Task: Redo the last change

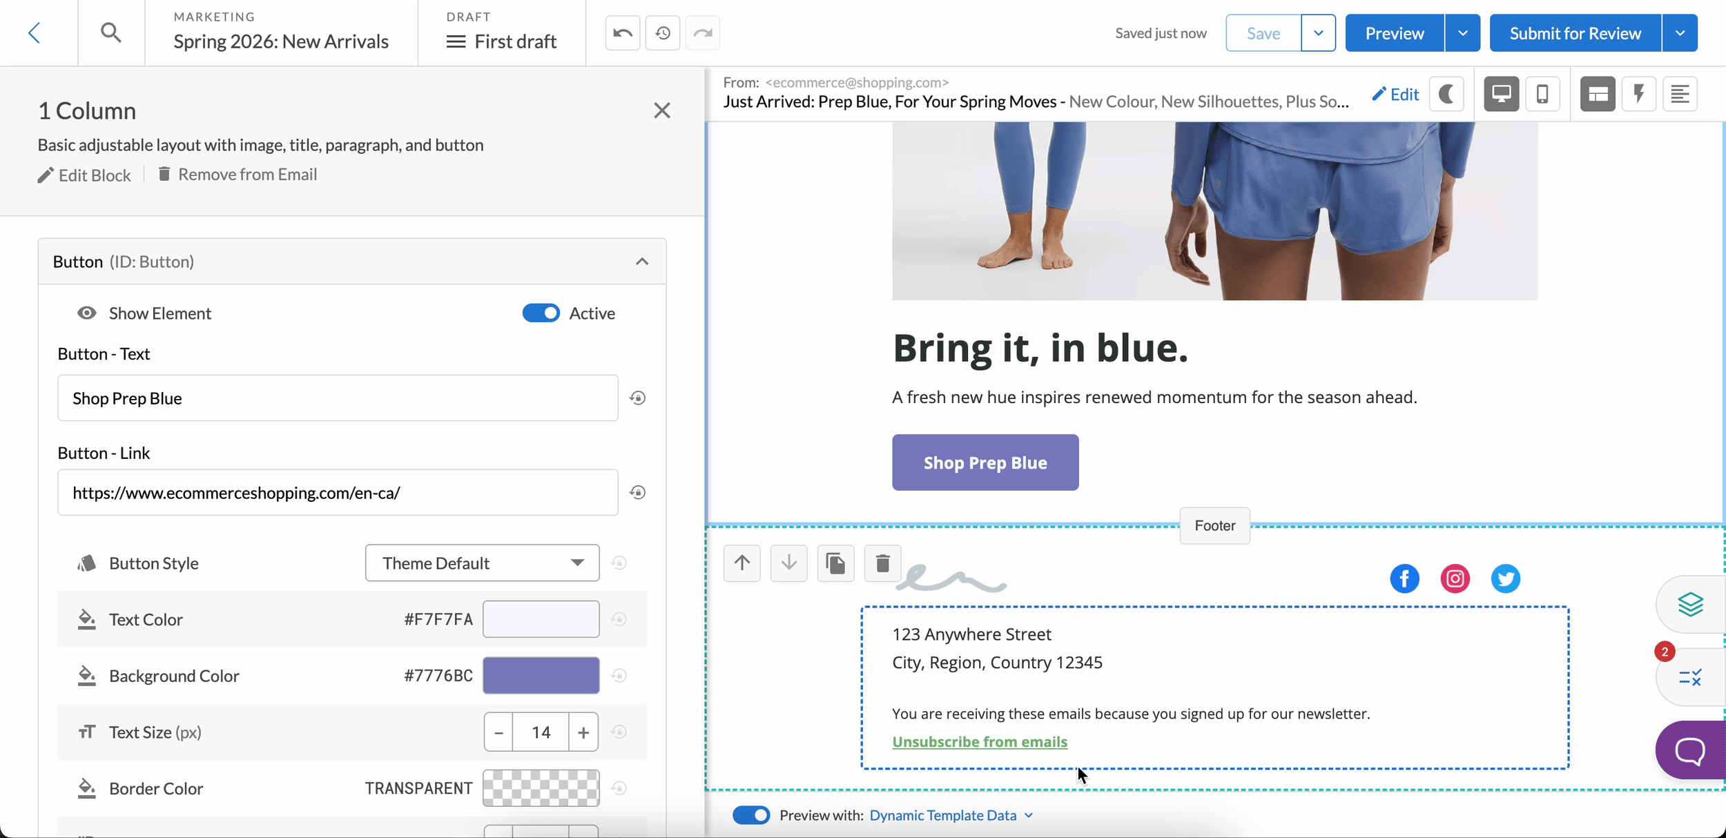Action: (x=701, y=32)
